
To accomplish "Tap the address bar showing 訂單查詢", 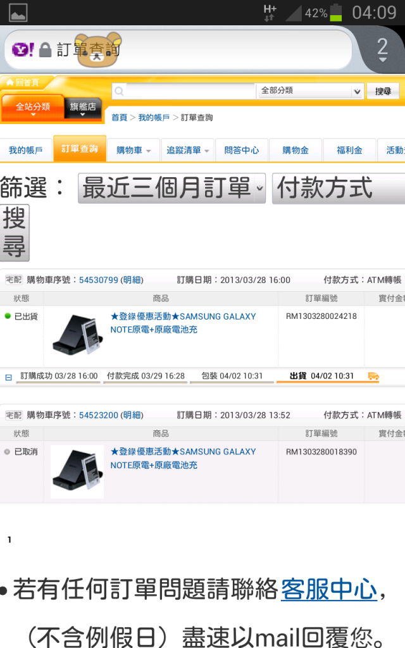I will (178, 49).
